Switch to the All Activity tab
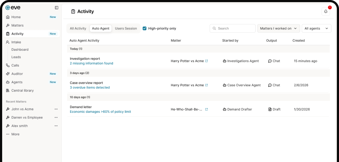Screen dimensions: 339x162 coord(78,28)
